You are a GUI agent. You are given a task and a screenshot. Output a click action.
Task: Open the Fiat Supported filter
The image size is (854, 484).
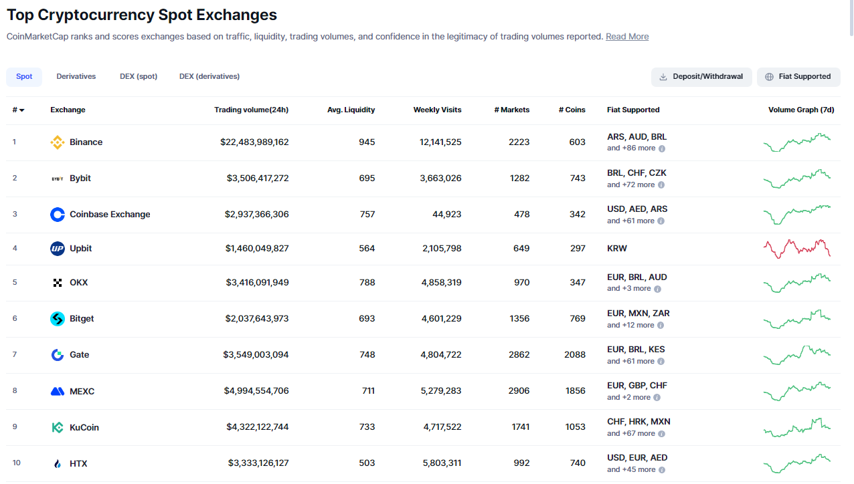click(798, 77)
